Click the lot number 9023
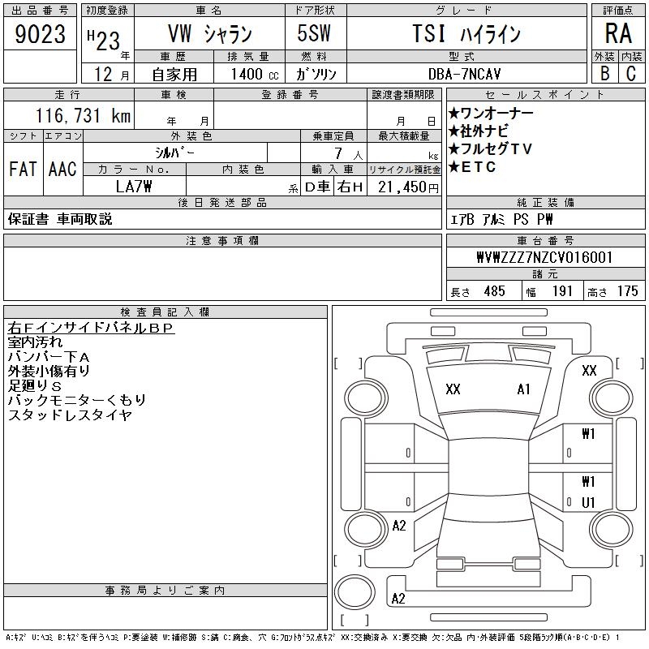 click(41, 34)
